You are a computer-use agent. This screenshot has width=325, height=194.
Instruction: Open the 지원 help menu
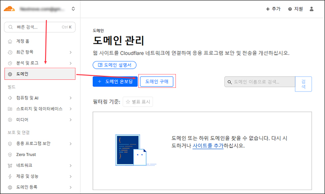tap(296, 9)
